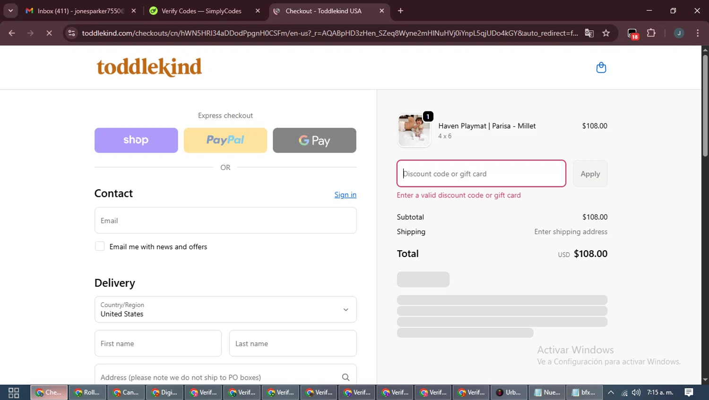This screenshot has width=709, height=400.
Task: Click the Discount code or gift card field
Action: click(481, 173)
